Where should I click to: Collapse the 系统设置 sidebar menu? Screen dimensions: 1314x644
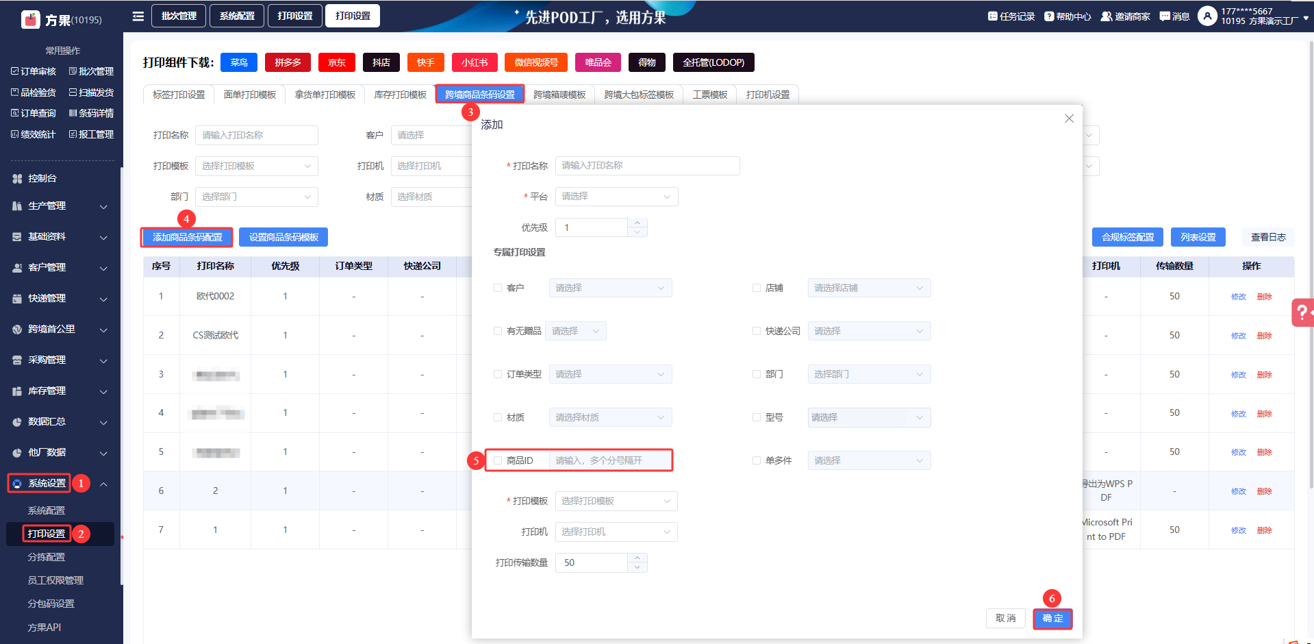[x=103, y=484]
